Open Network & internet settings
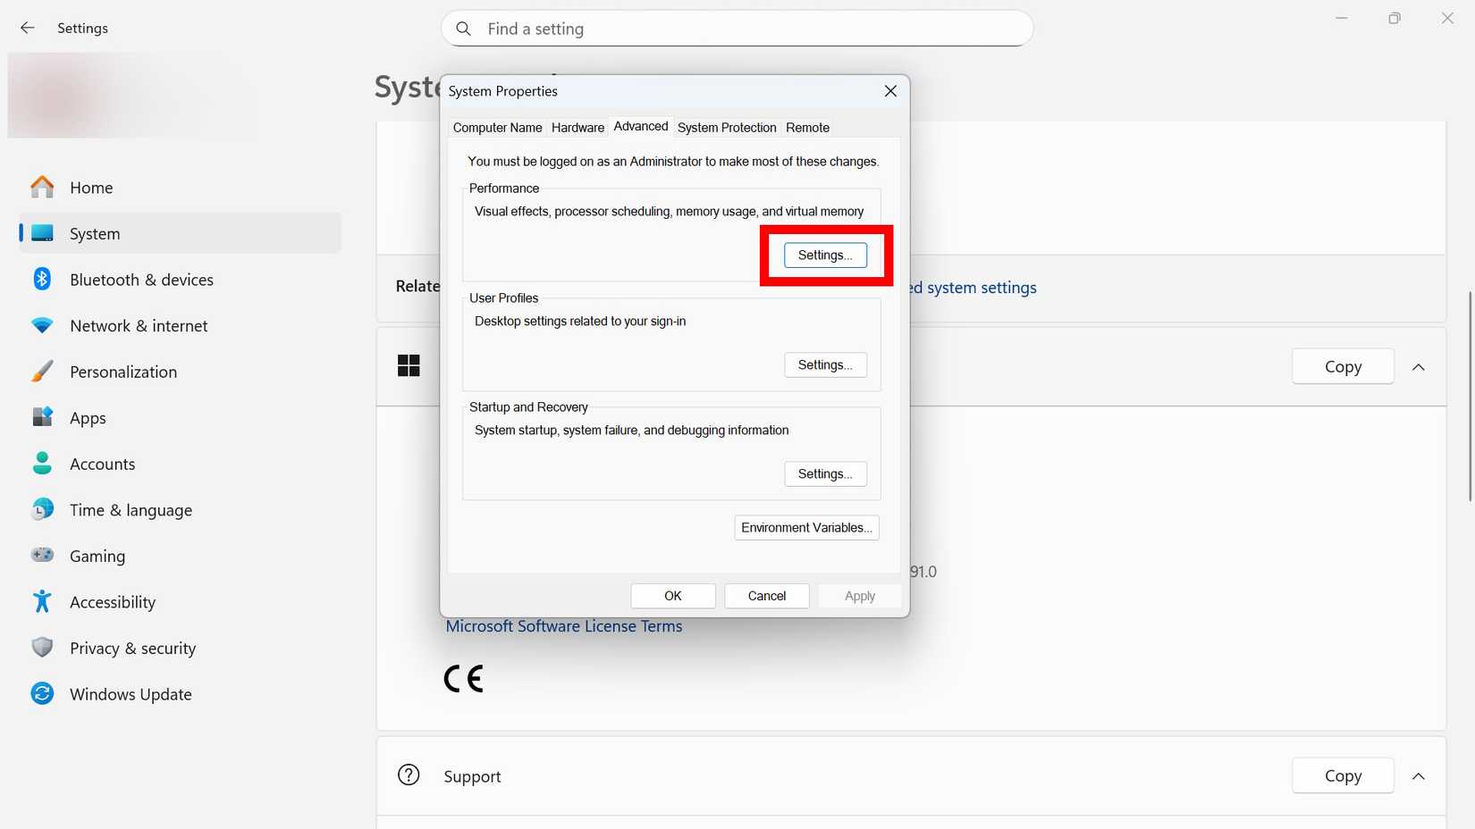 (x=139, y=325)
